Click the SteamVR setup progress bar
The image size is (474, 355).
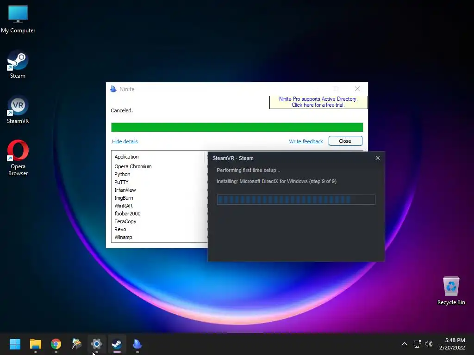296,200
